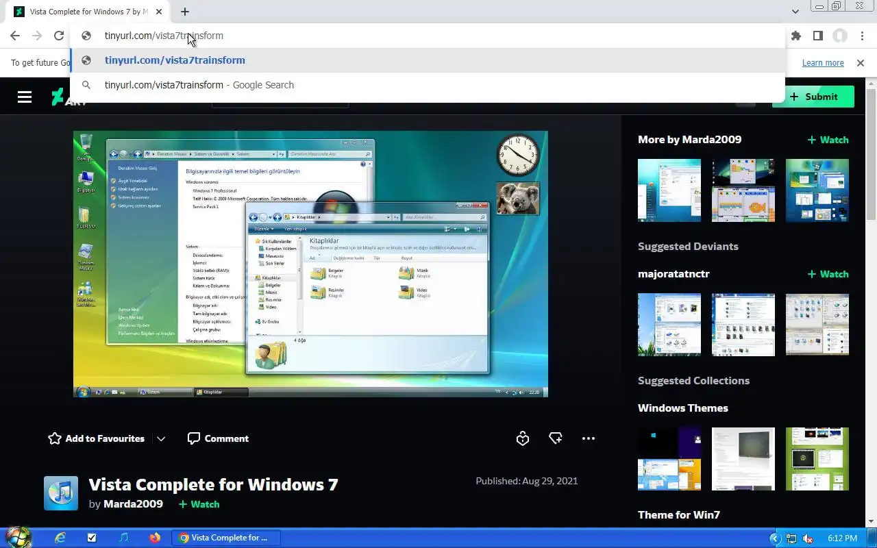Viewport: 877px width, 548px height.
Task: Select the Vista Complete for... taskbar button
Action: pos(226,538)
